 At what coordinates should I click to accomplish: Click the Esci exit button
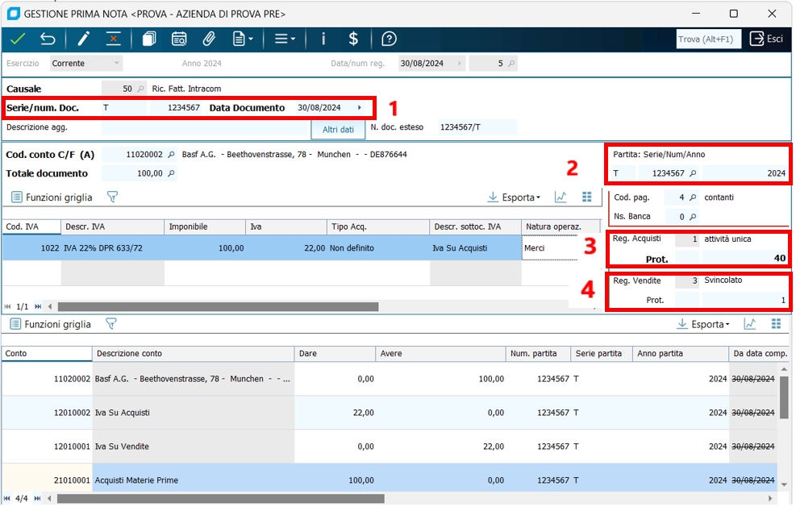pyautogui.click(x=767, y=39)
